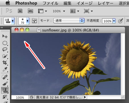
Task: Click the red close button of sunflower.jpg
Action: click(x=17, y=30)
